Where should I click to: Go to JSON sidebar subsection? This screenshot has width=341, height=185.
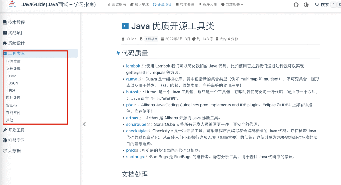click(14, 83)
